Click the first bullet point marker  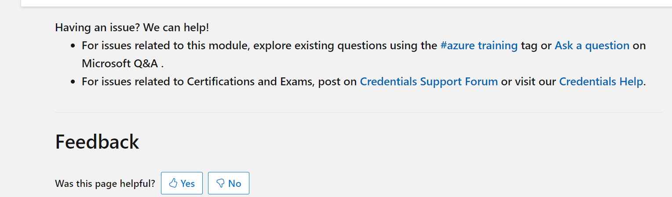(73, 46)
